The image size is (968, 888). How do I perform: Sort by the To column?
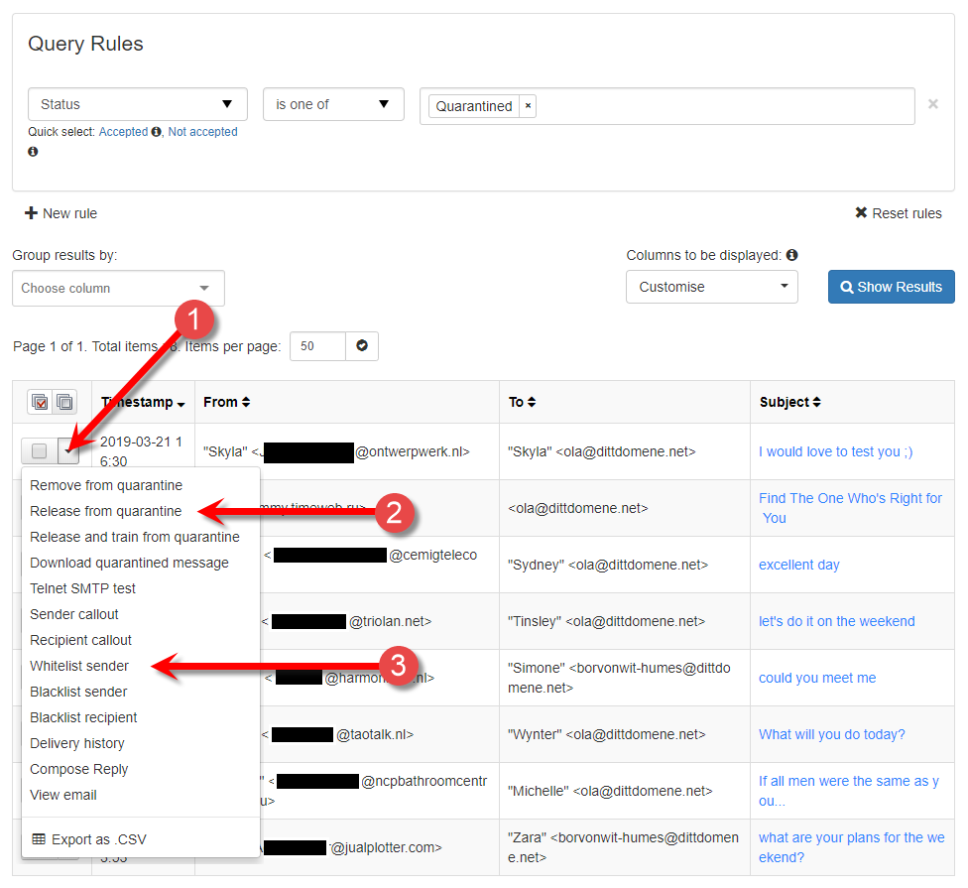pyautogui.click(x=523, y=403)
